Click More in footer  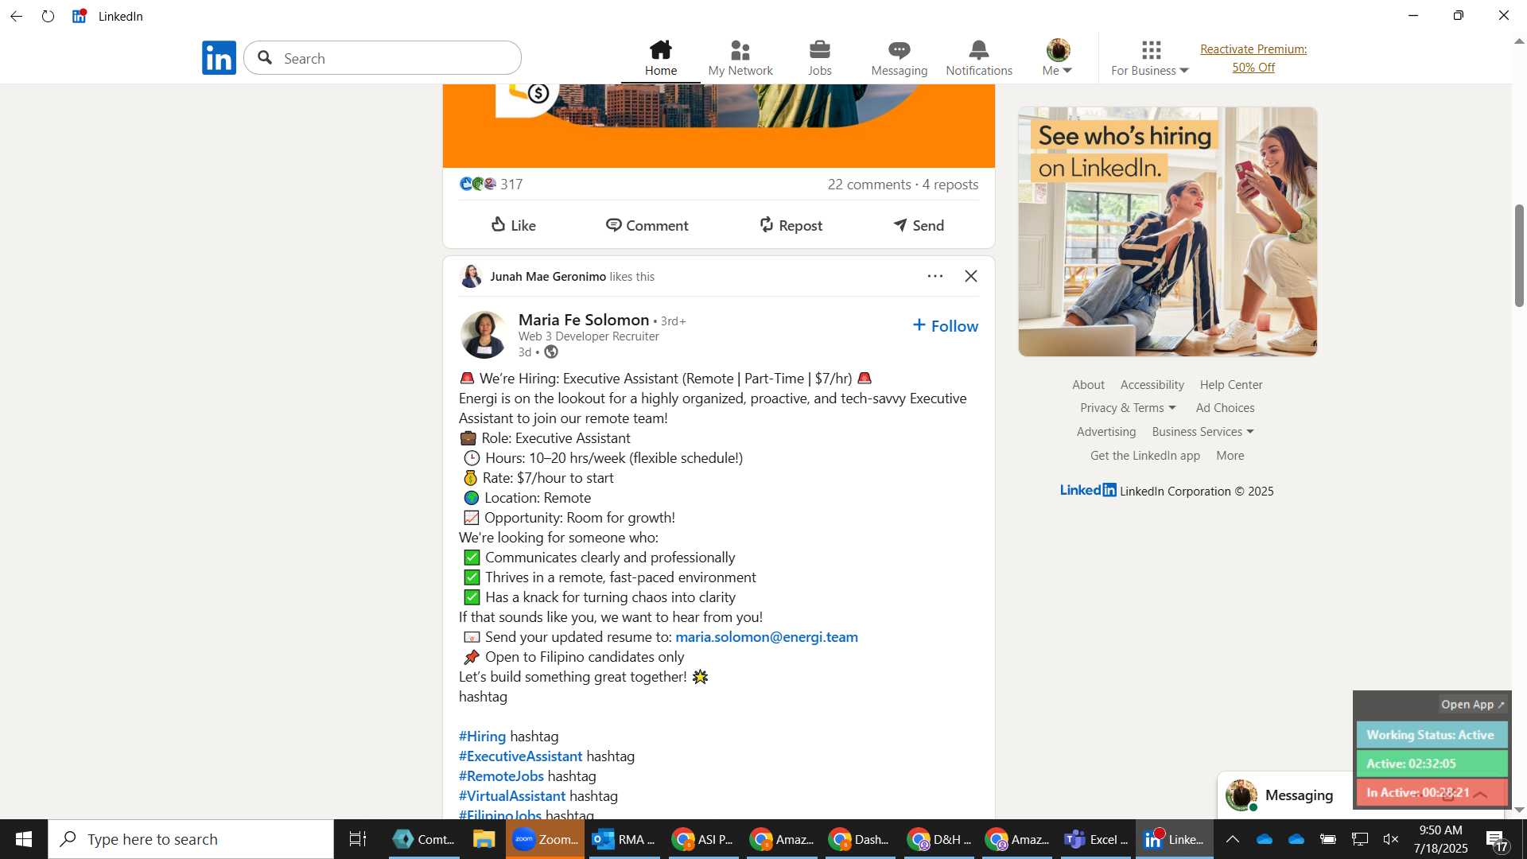(1230, 456)
